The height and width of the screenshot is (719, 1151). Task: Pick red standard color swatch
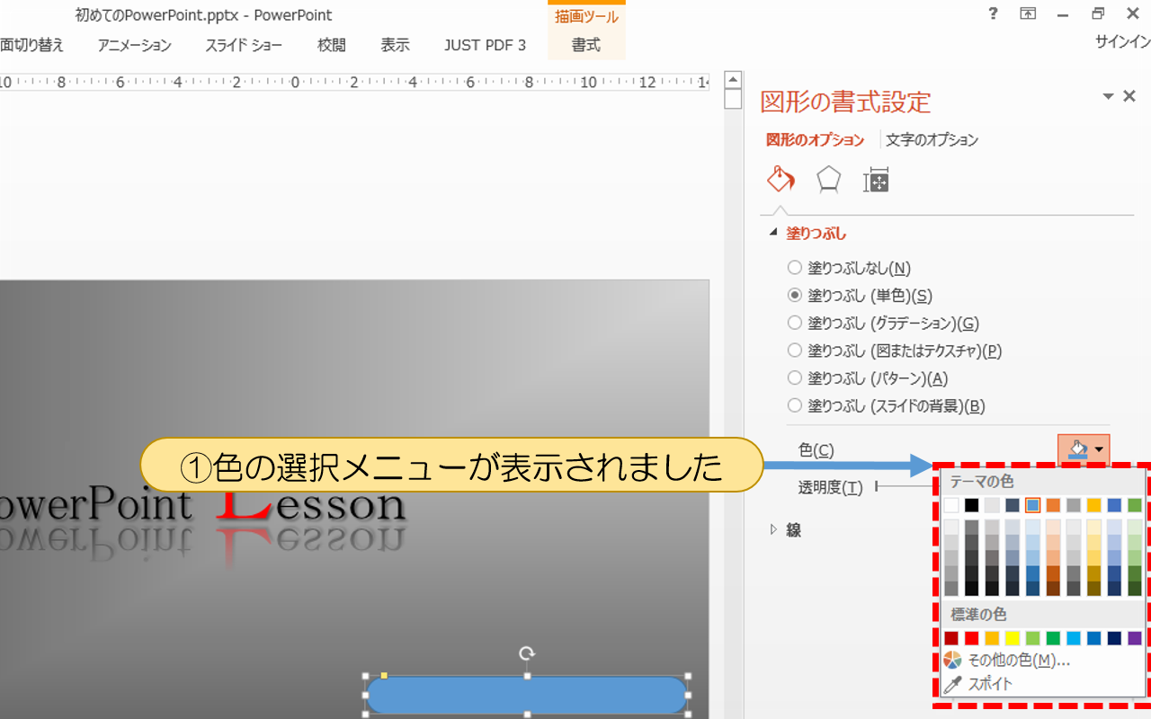972,638
